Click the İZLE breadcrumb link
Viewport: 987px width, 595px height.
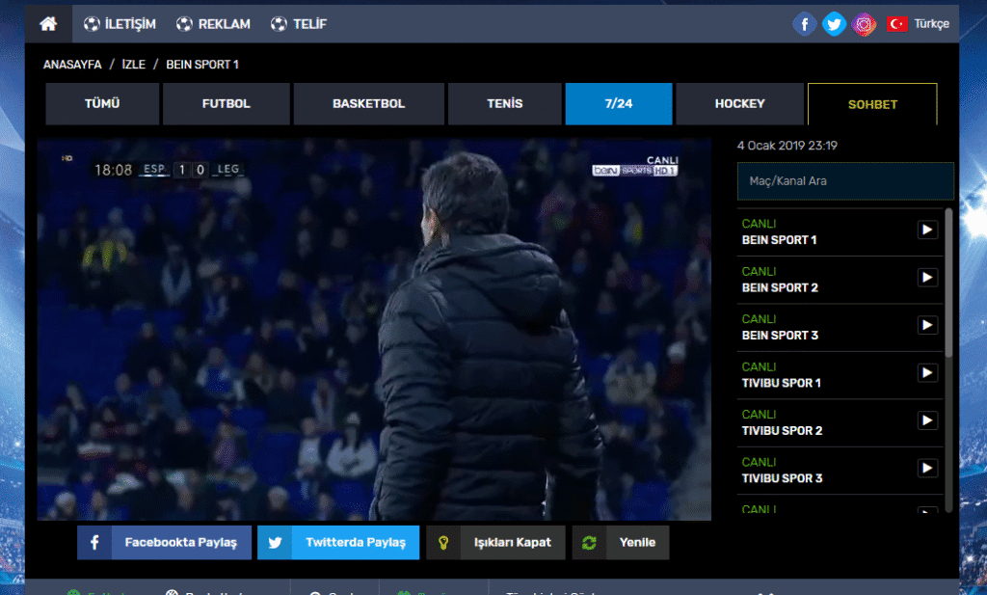pos(133,65)
